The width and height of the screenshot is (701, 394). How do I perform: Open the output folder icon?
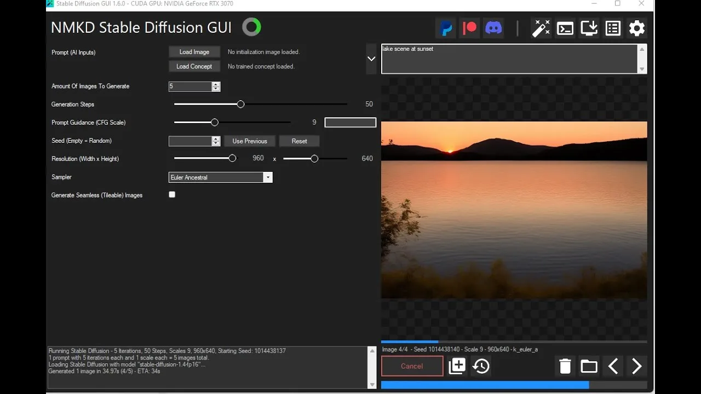589,366
